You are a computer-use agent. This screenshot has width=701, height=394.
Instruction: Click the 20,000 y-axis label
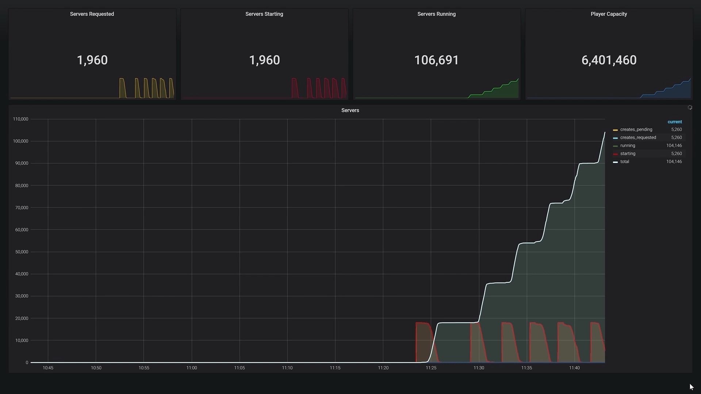(x=22, y=318)
